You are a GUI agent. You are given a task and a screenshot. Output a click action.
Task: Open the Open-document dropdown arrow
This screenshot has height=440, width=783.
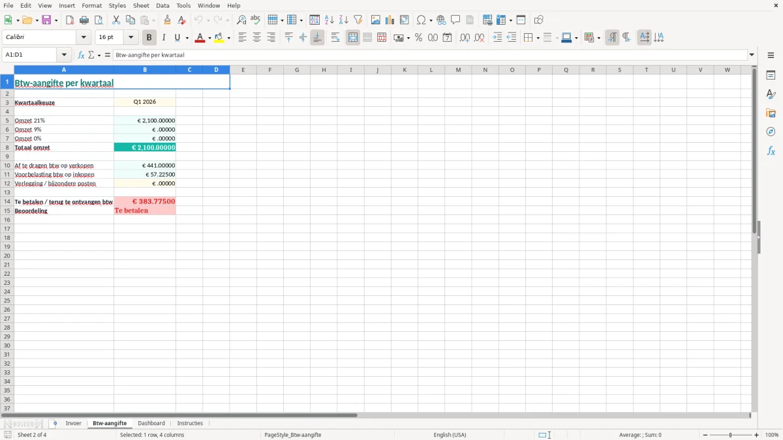[x=36, y=20]
